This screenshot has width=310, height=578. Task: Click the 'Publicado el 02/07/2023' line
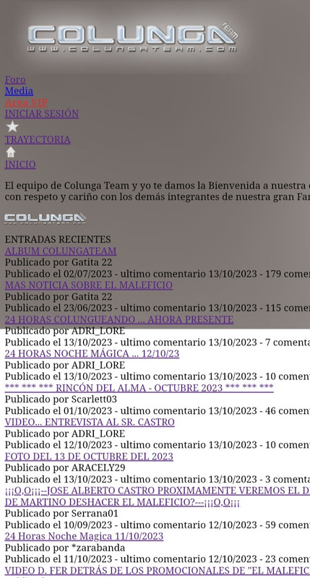pos(157,274)
